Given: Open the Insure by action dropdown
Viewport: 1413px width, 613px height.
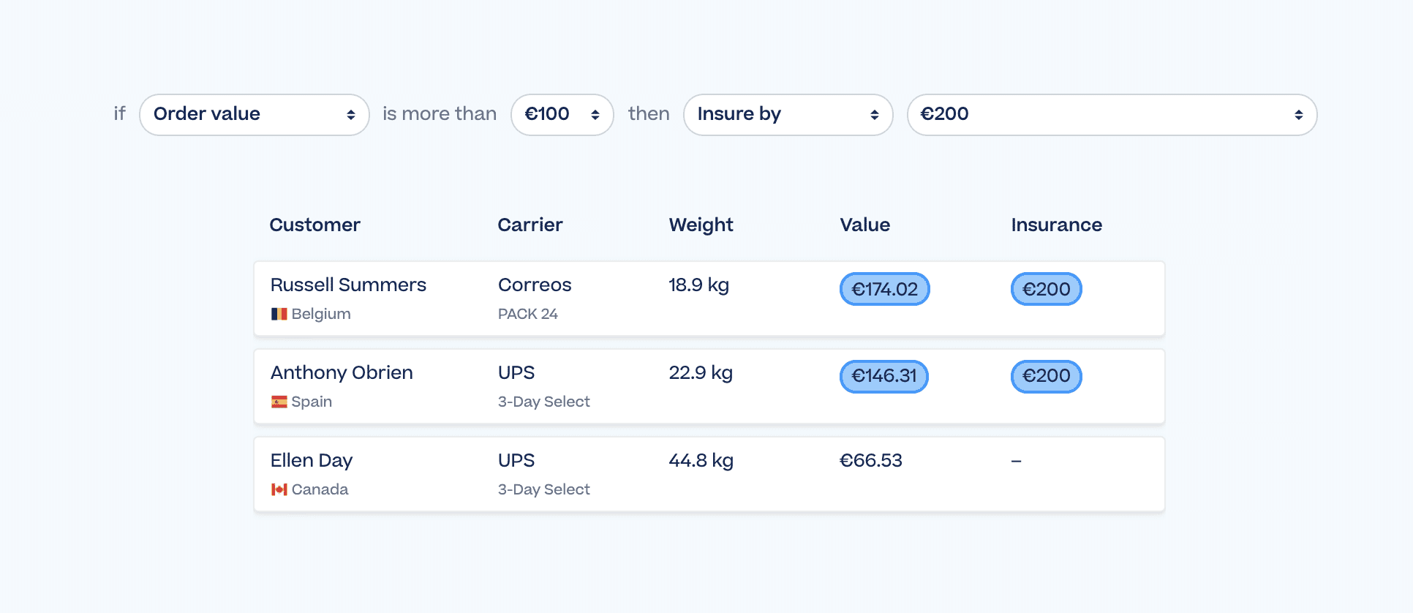Looking at the screenshot, I should [x=788, y=115].
